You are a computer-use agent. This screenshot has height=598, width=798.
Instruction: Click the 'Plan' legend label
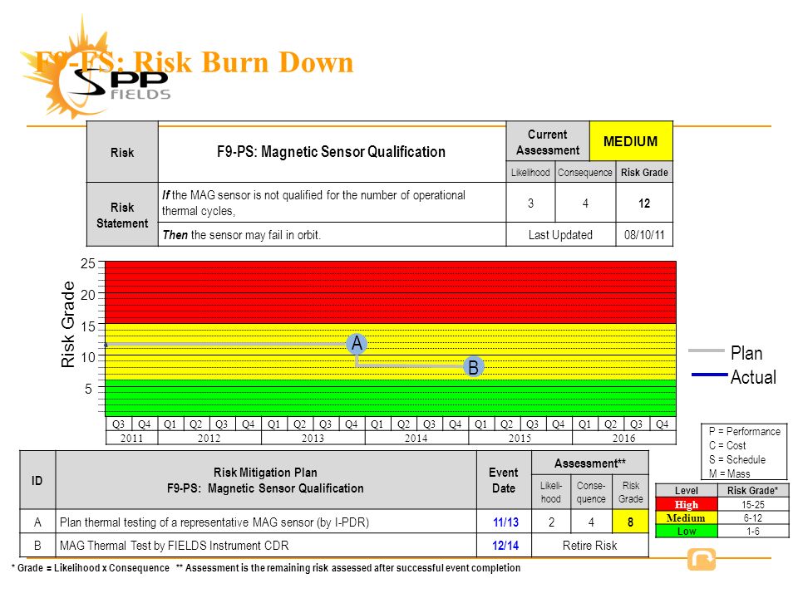point(746,353)
